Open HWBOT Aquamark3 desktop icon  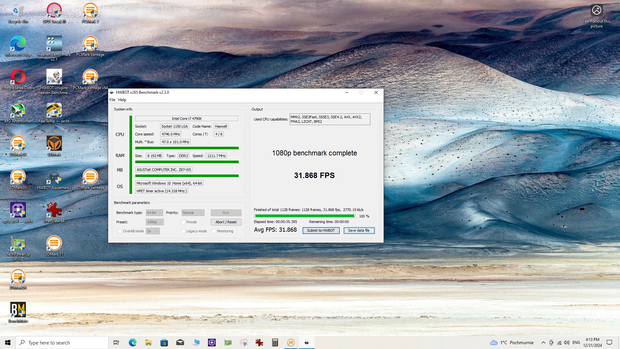click(54, 180)
